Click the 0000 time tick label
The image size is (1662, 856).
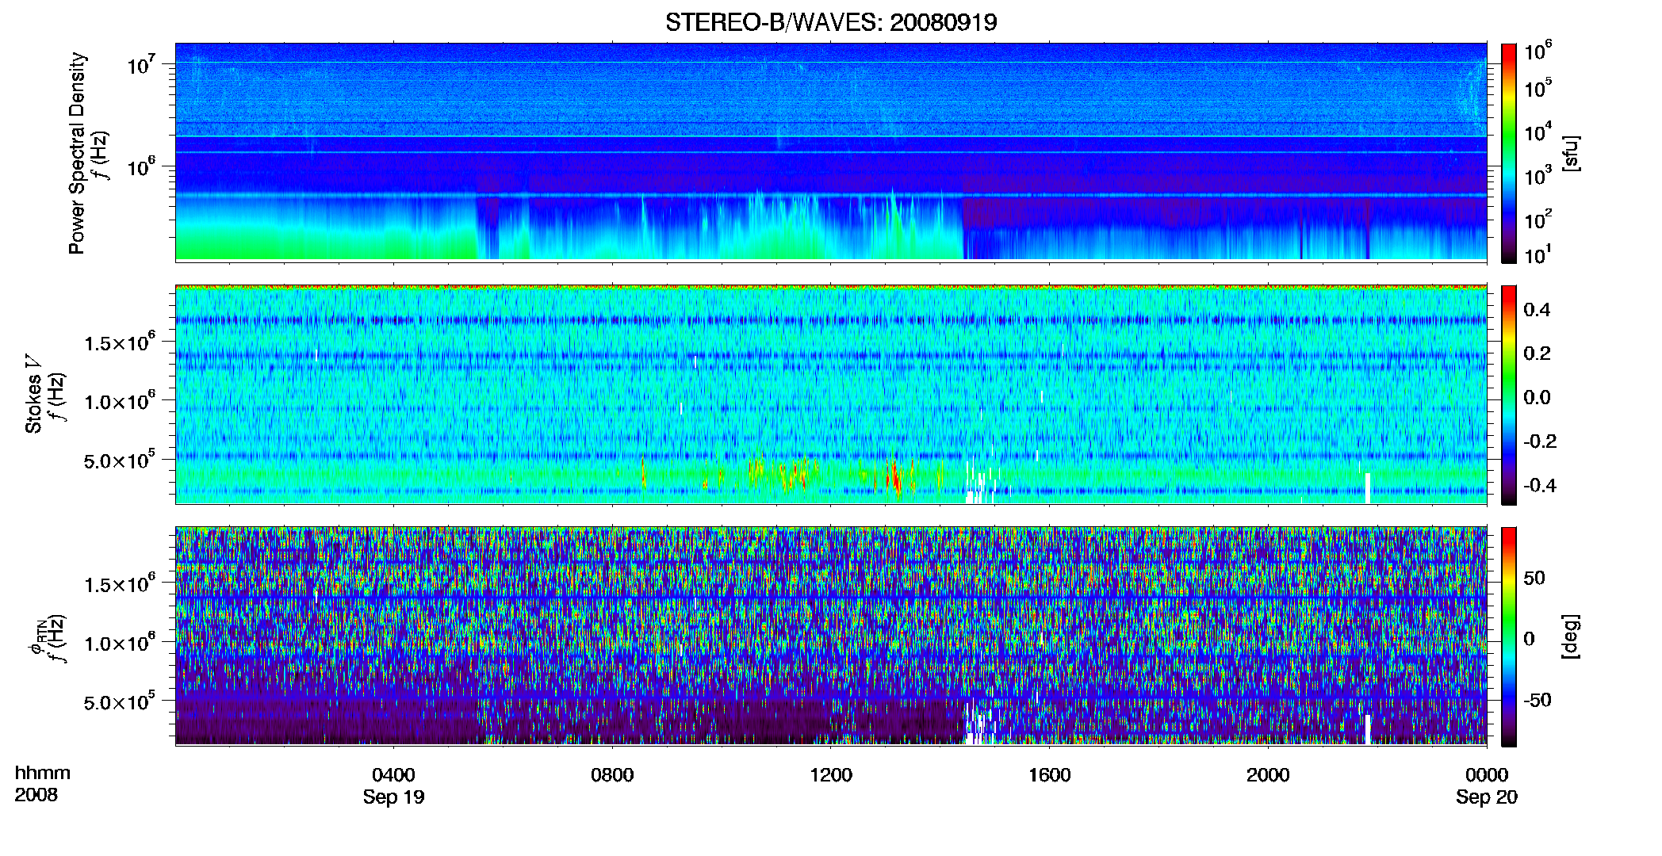click(x=1487, y=774)
